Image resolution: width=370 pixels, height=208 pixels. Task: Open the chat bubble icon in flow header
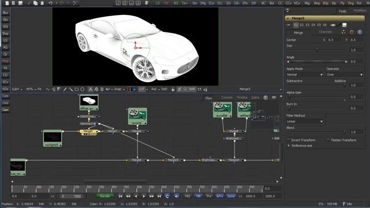pos(273,98)
